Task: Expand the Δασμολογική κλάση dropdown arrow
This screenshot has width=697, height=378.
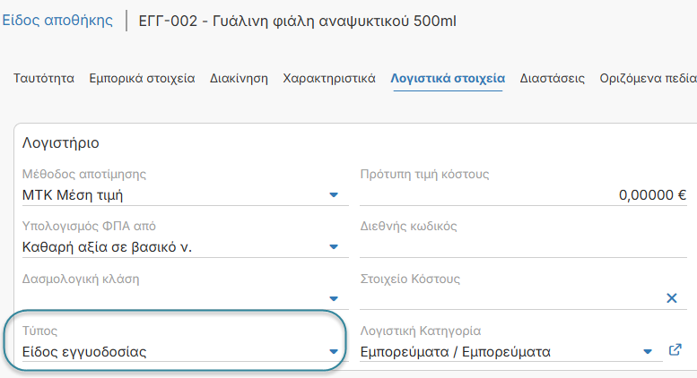Action: [x=334, y=298]
